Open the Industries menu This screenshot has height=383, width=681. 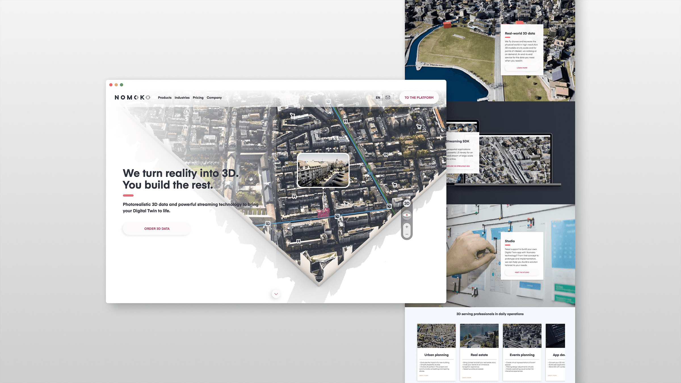click(x=182, y=98)
